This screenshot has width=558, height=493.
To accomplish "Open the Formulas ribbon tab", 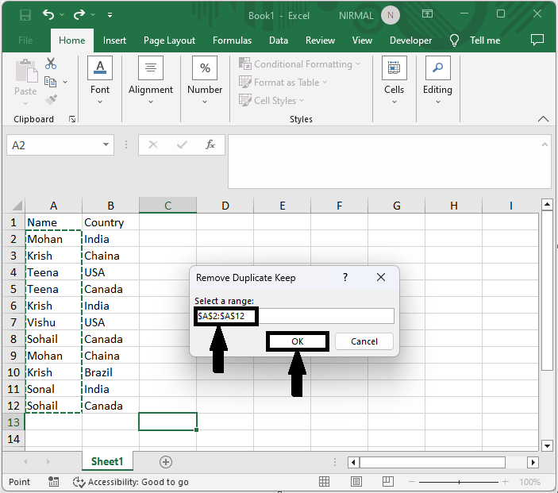I will (232, 40).
